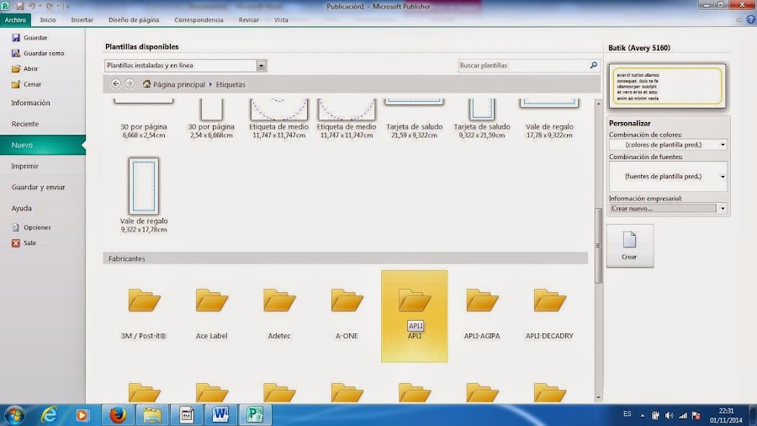Click the Abrir folder icon
This screenshot has width=757, height=426.
pos(16,68)
